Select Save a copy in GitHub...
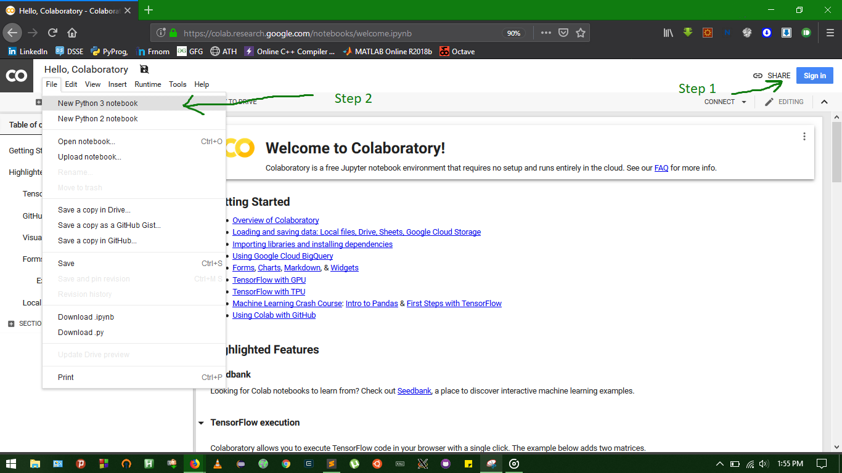 tap(134, 241)
